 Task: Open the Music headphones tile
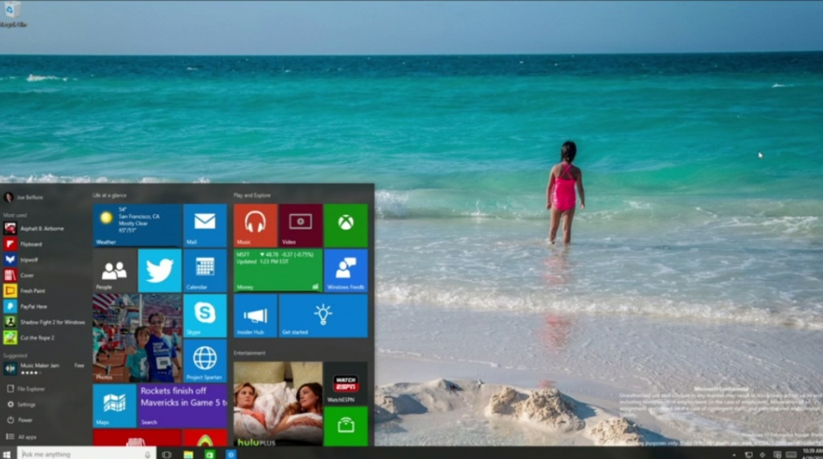(x=256, y=225)
